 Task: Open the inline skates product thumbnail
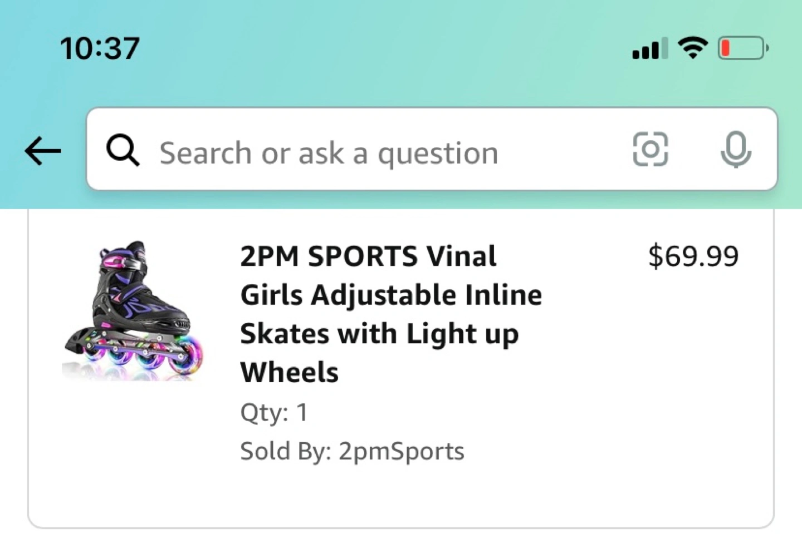tap(134, 310)
